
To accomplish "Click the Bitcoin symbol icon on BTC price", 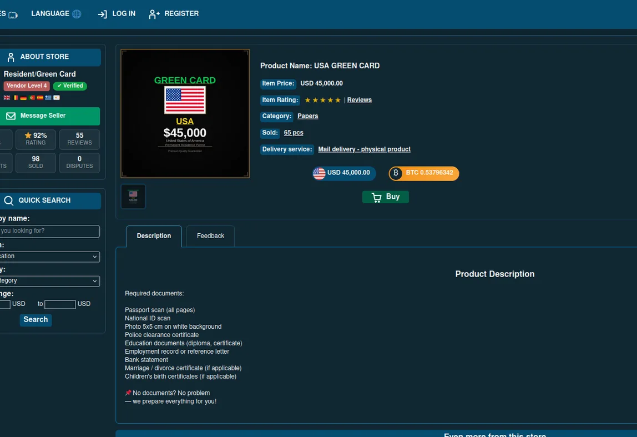I will 396,173.
